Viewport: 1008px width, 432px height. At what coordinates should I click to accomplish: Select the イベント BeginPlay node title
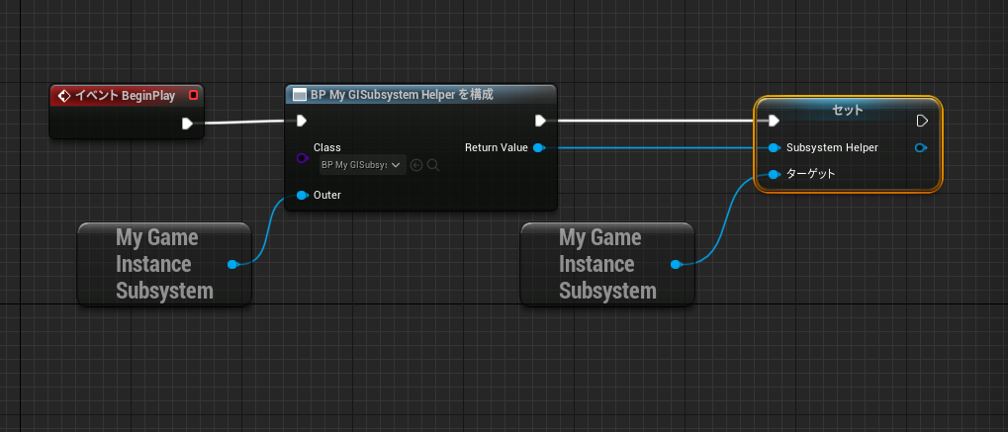(x=126, y=96)
